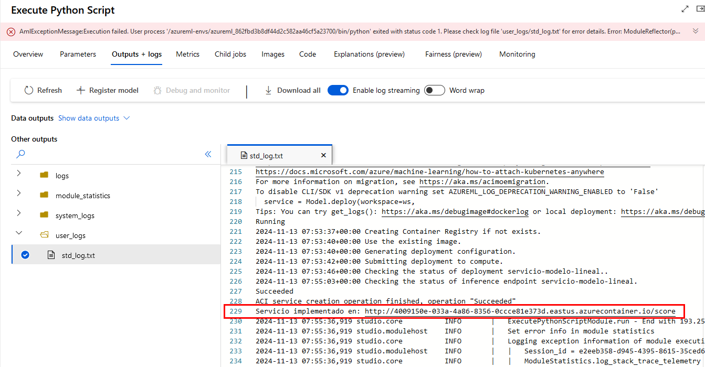
Task: Expand the module_statistics folder
Action: point(19,195)
